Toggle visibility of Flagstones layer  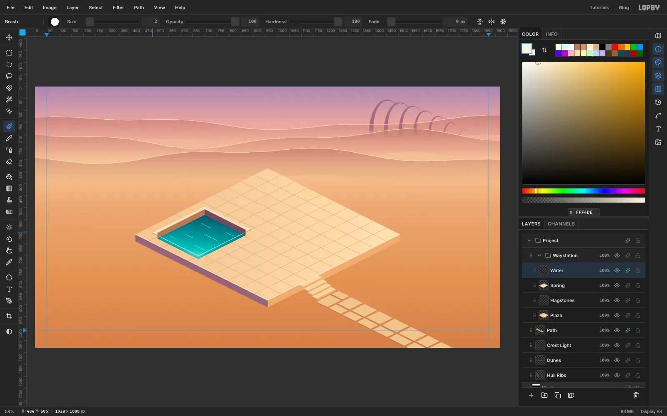coord(617,300)
